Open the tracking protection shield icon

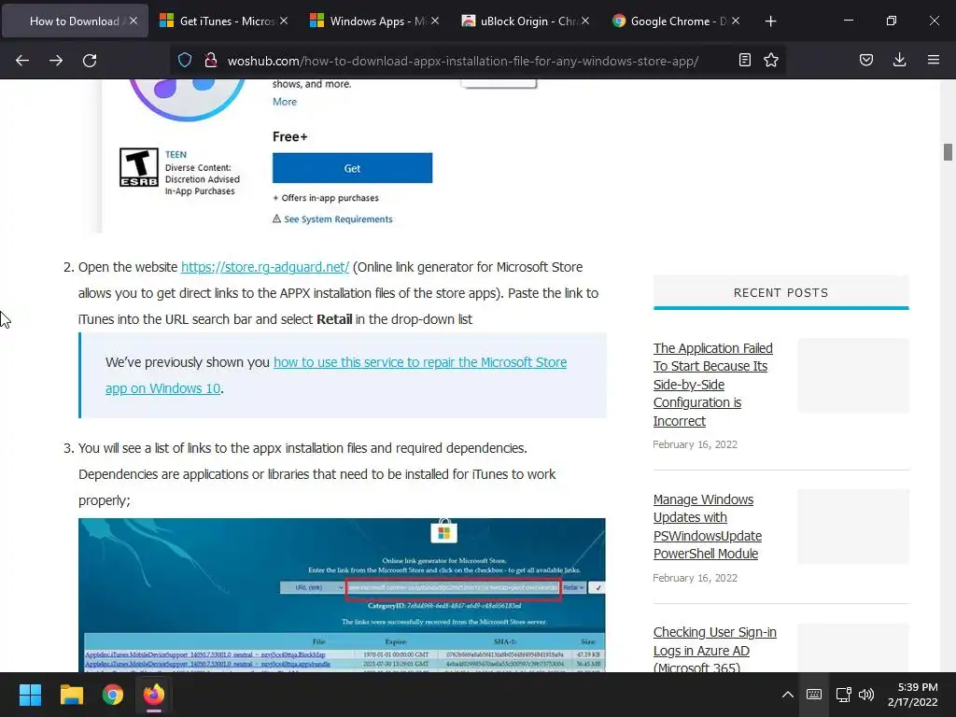[x=185, y=60]
